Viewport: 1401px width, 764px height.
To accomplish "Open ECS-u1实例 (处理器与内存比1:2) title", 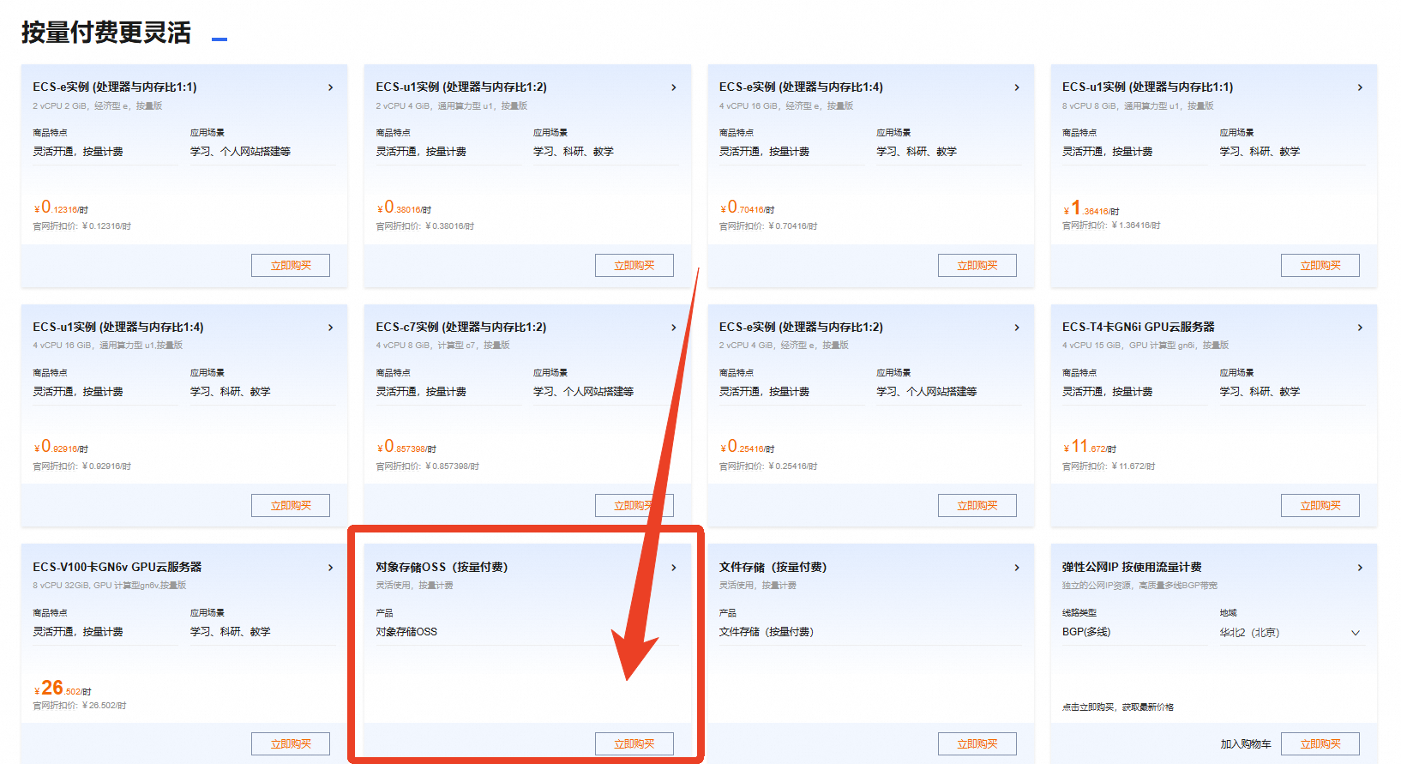I will (461, 87).
